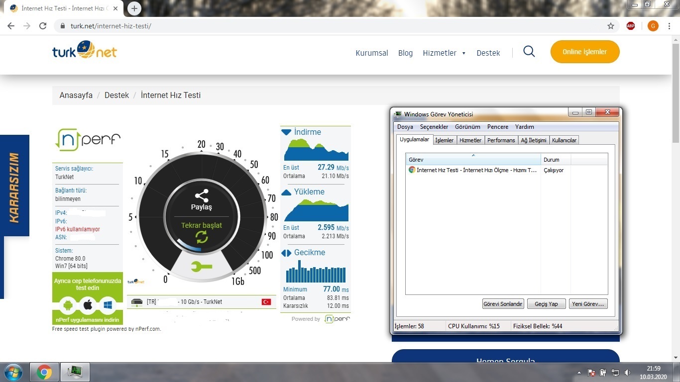Viewport: 680px width, 382px height.
Task: Click the Tekrar başlat refresh icon
Action: pos(202,237)
